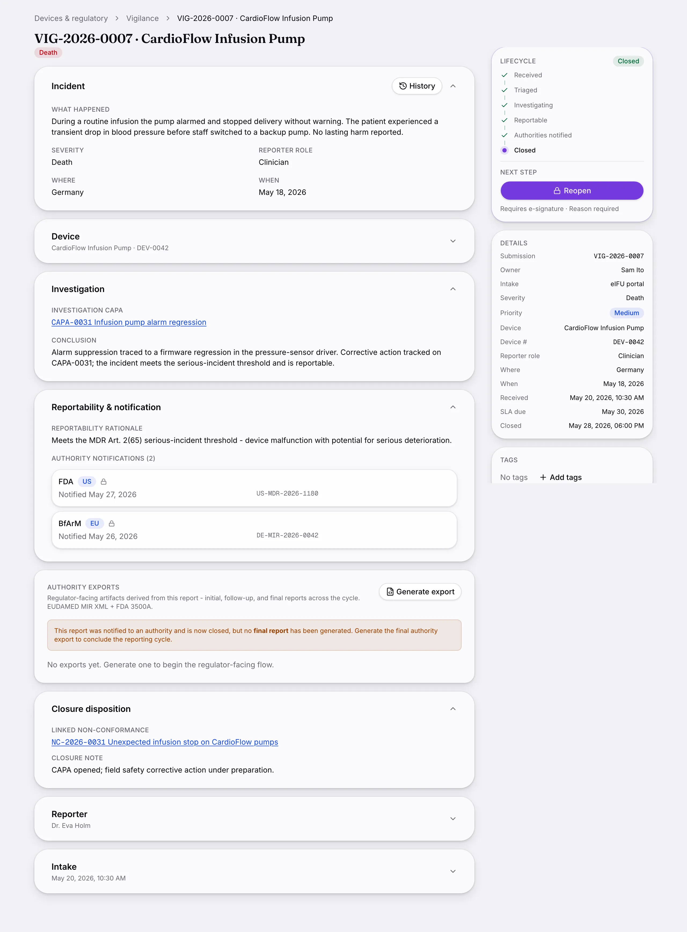Click Intake value eIFU portal

tap(627, 284)
